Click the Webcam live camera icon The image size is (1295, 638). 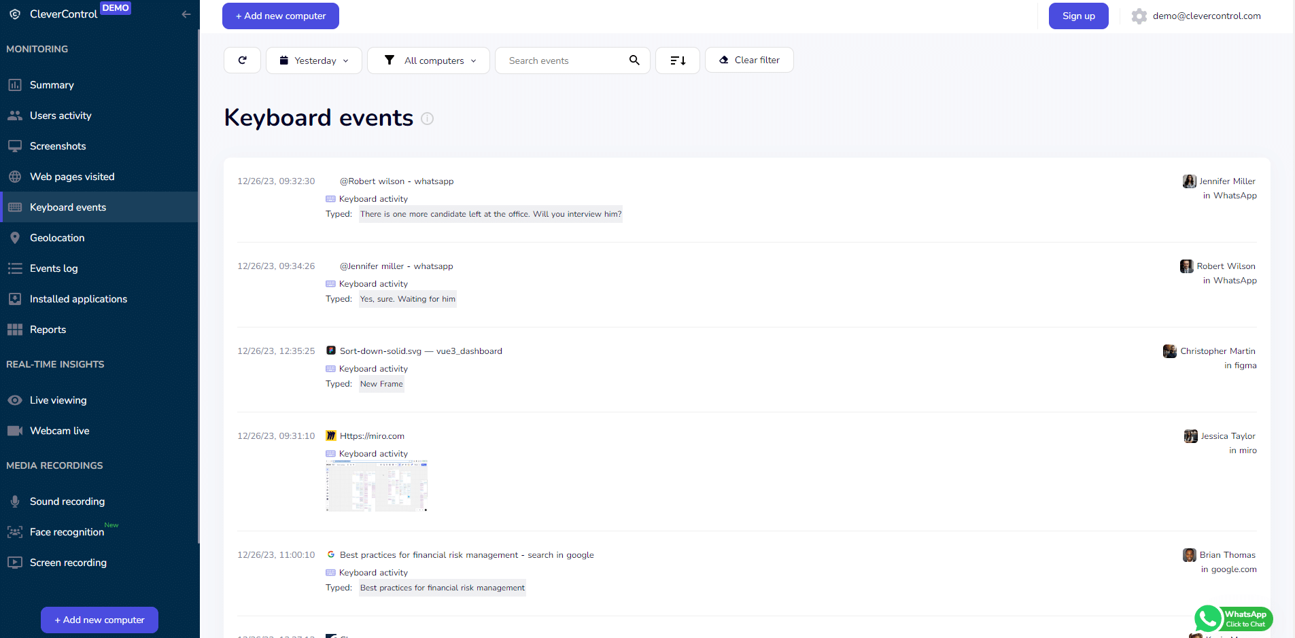pos(15,431)
